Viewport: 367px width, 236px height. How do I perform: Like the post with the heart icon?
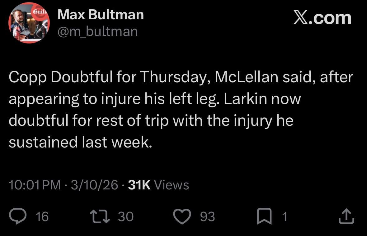(181, 216)
